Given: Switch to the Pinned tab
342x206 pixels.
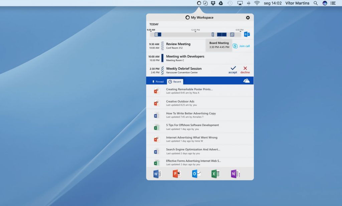Looking at the screenshot, I should coord(158,82).
